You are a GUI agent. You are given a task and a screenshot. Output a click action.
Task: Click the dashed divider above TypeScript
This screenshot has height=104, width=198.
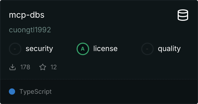[x=99, y=79]
